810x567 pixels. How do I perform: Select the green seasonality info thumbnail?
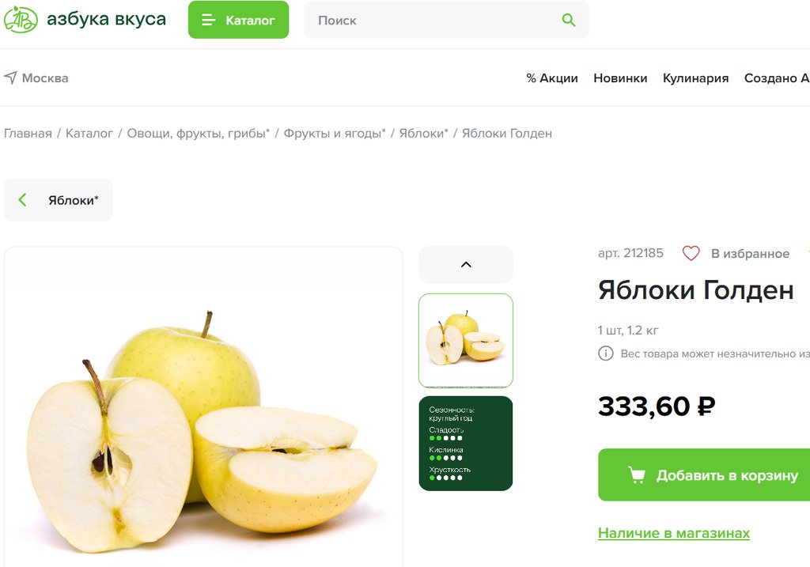pyautogui.click(x=466, y=443)
